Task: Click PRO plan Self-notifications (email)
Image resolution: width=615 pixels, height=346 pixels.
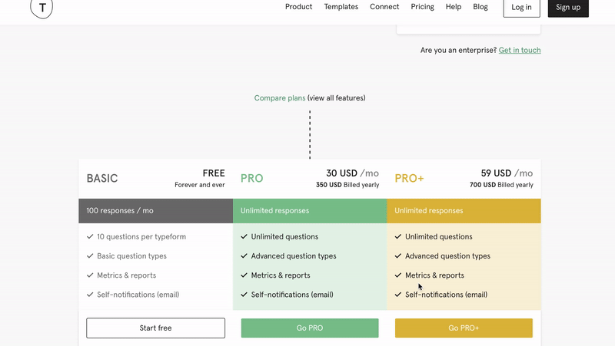Action: tap(292, 295)
